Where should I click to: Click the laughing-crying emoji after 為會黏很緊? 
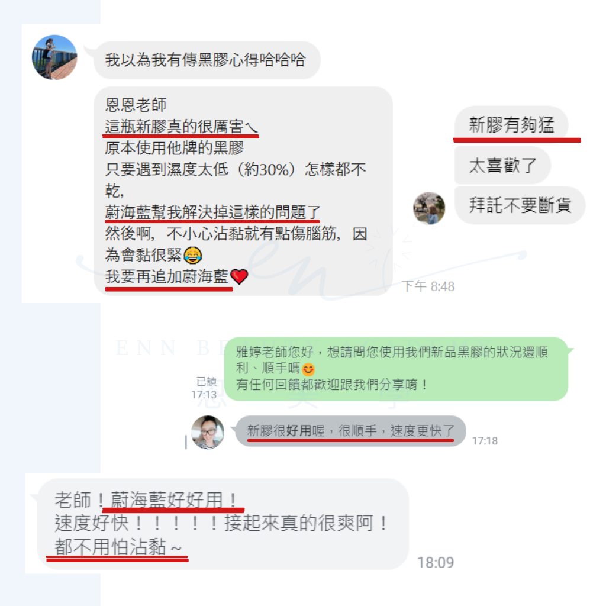192,255
